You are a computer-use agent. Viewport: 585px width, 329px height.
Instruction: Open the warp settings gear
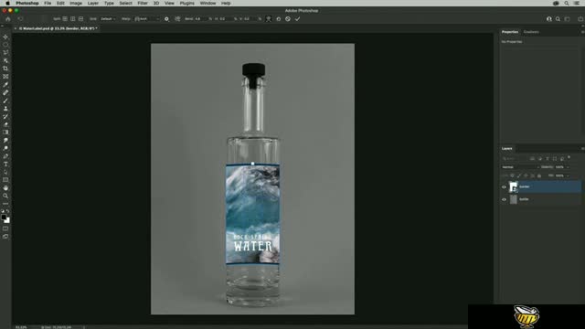pyautogui.click(x=166, y=18)
